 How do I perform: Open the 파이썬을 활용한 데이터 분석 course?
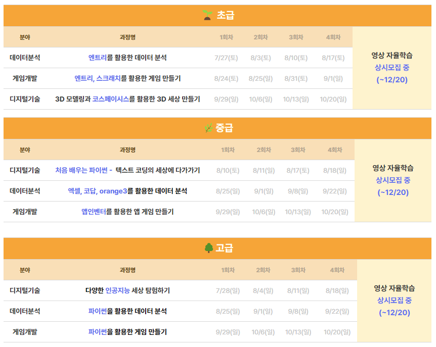(127, 311)
